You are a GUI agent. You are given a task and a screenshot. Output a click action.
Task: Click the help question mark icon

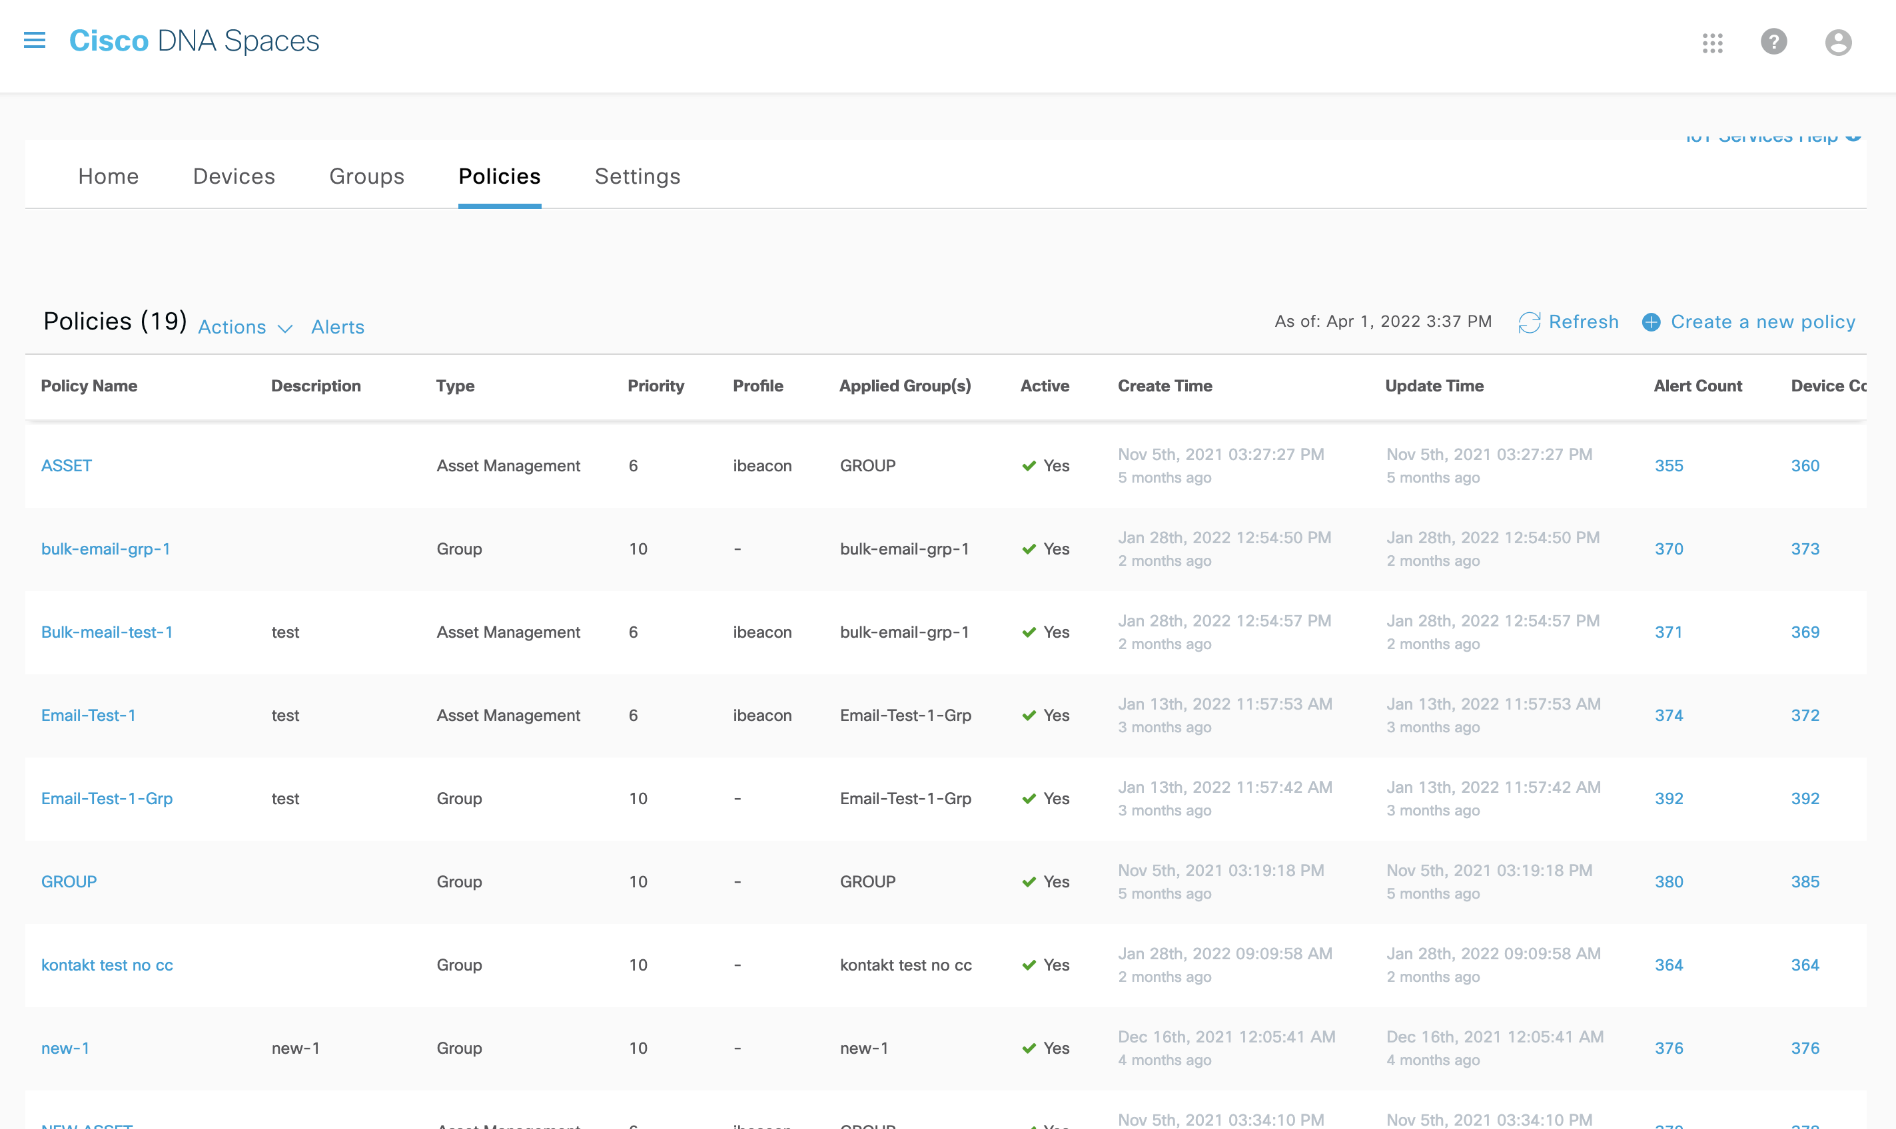coord(1773,42)
